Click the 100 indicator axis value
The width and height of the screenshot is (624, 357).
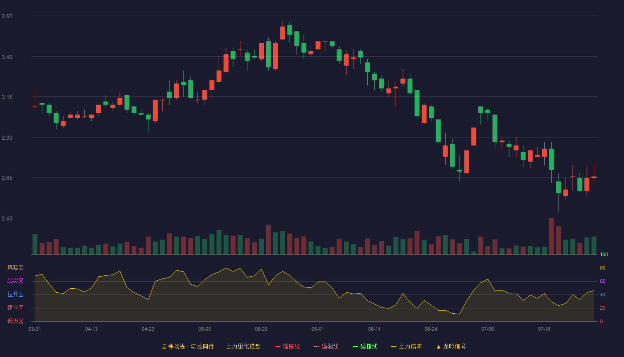tap(604, 255)
